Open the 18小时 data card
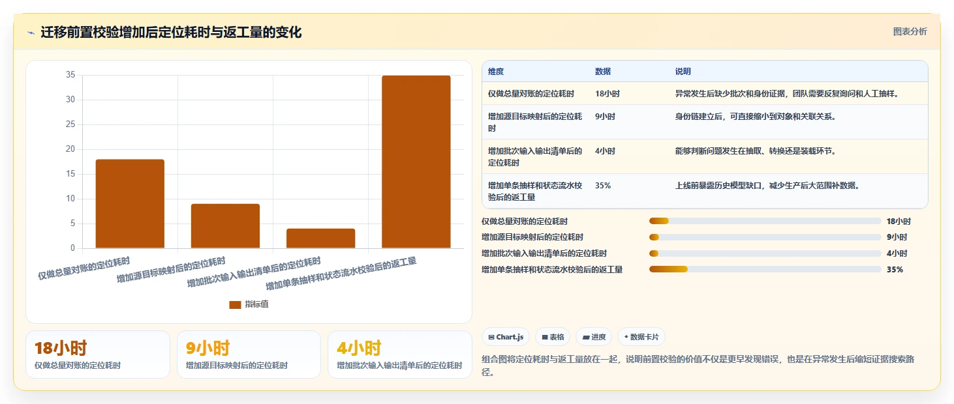Screen dimensions: 954x404 97,354
